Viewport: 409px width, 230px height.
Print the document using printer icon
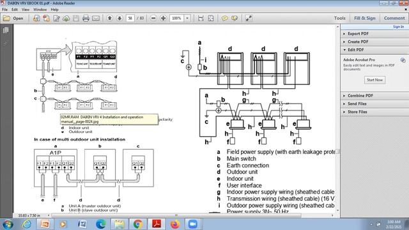pos(86,19)
